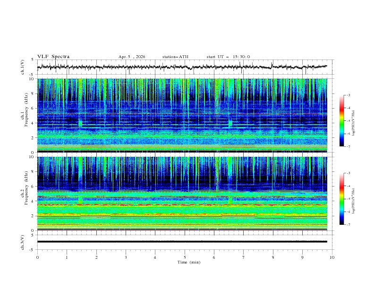Click the "-7" label on ch.2 colorbar
The height and width of the screenshot is (289, 374).
tap(348, 225)
